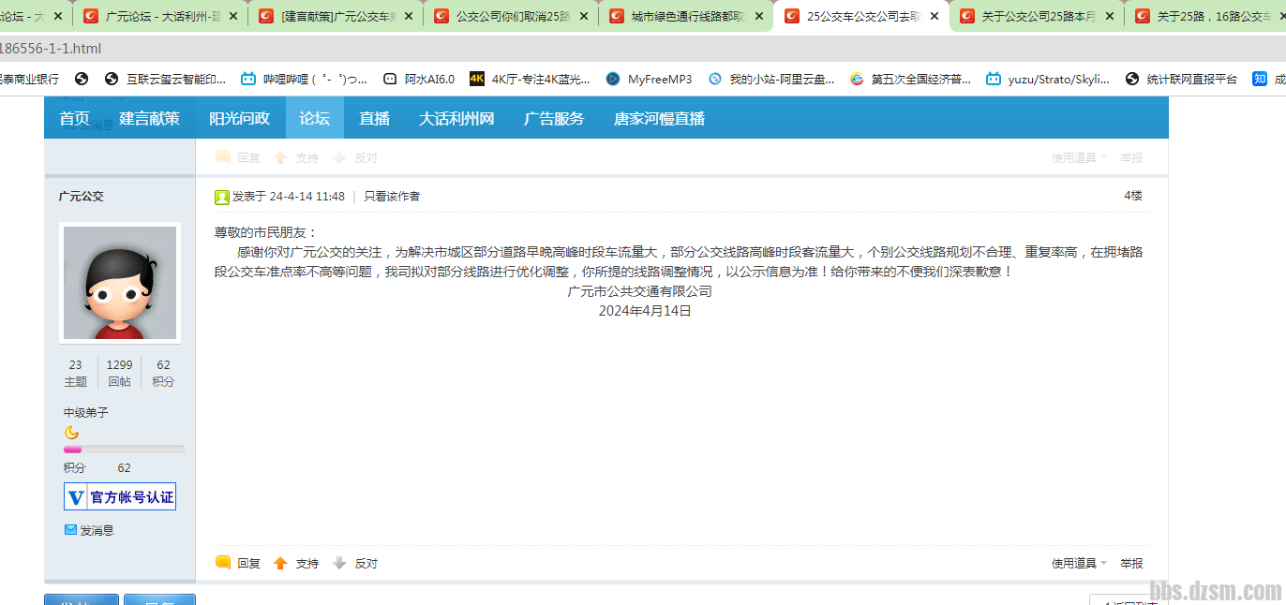Click the 广元公交 user avatar image
Screen dimensions: 1286x605
[x=120, y=282]
